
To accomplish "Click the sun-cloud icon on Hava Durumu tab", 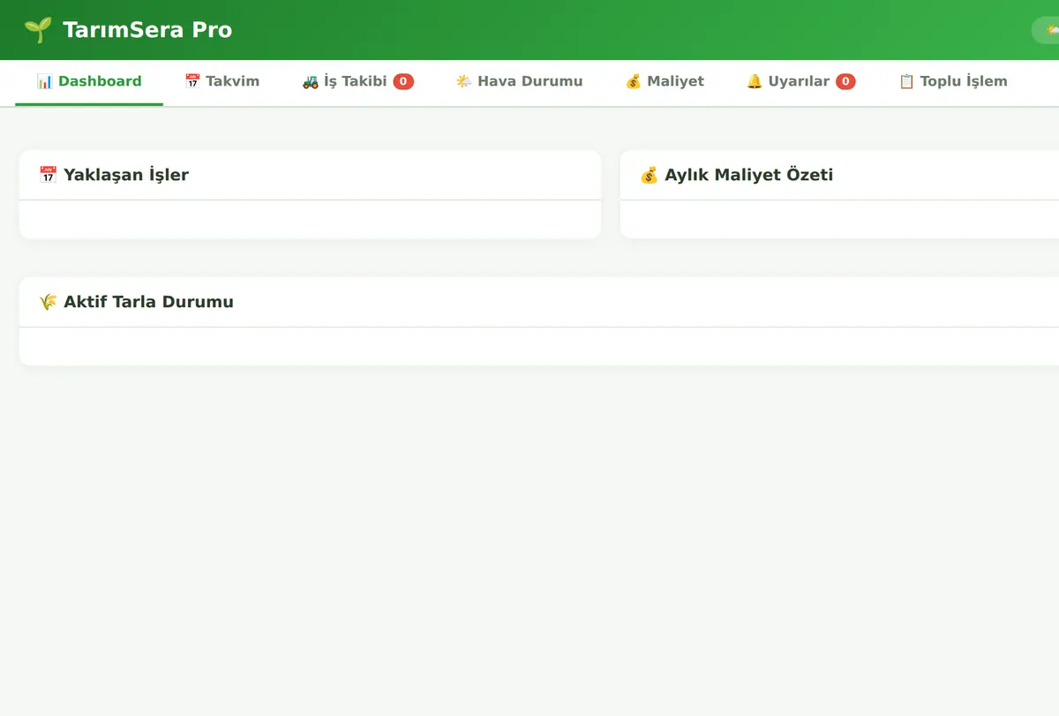I will (x=464, y=81).
